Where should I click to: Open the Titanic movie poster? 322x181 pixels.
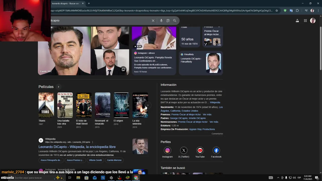coord(46,105)
